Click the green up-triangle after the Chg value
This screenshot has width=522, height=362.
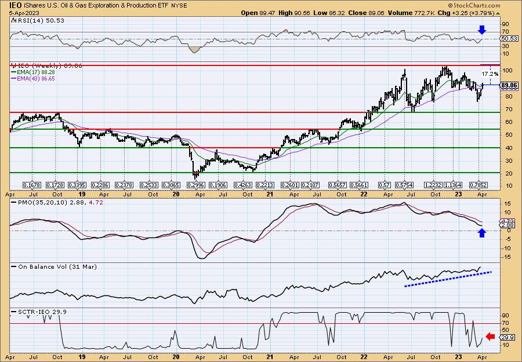(x=498, y=13)
